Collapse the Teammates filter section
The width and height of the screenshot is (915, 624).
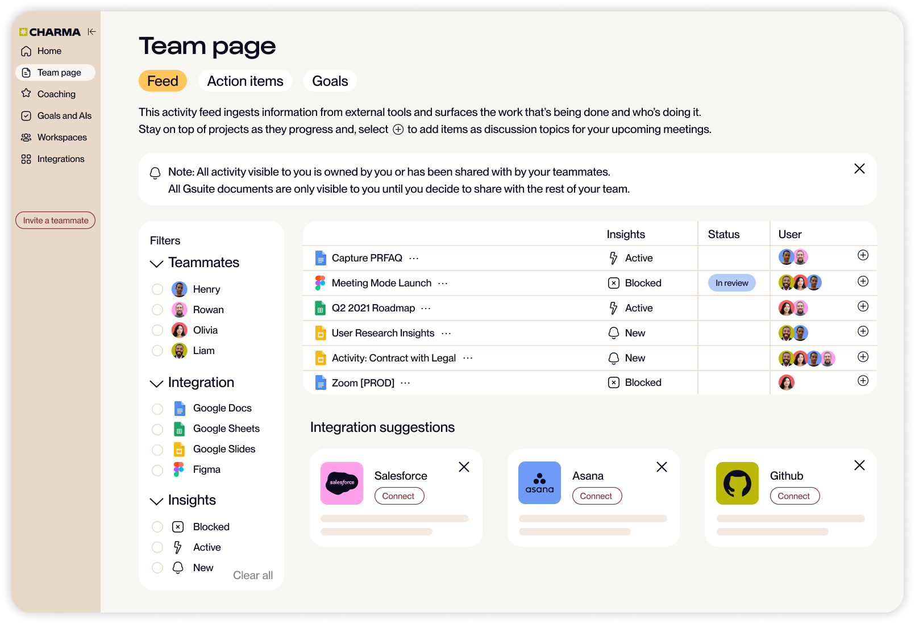tap(156, 263)
